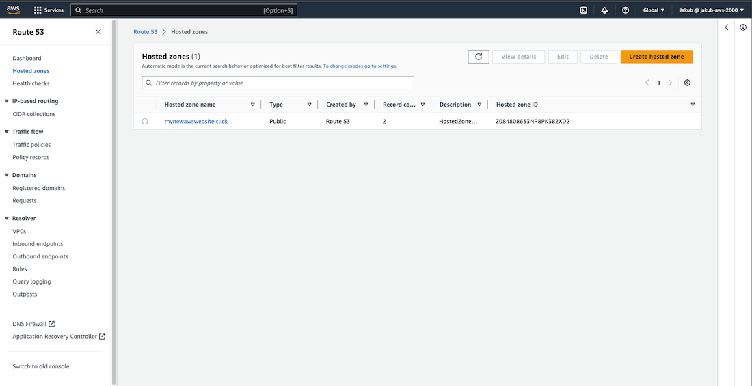Open the Jakub account dropdown menu
Screen dimensions: 752x386
[711, 10]
